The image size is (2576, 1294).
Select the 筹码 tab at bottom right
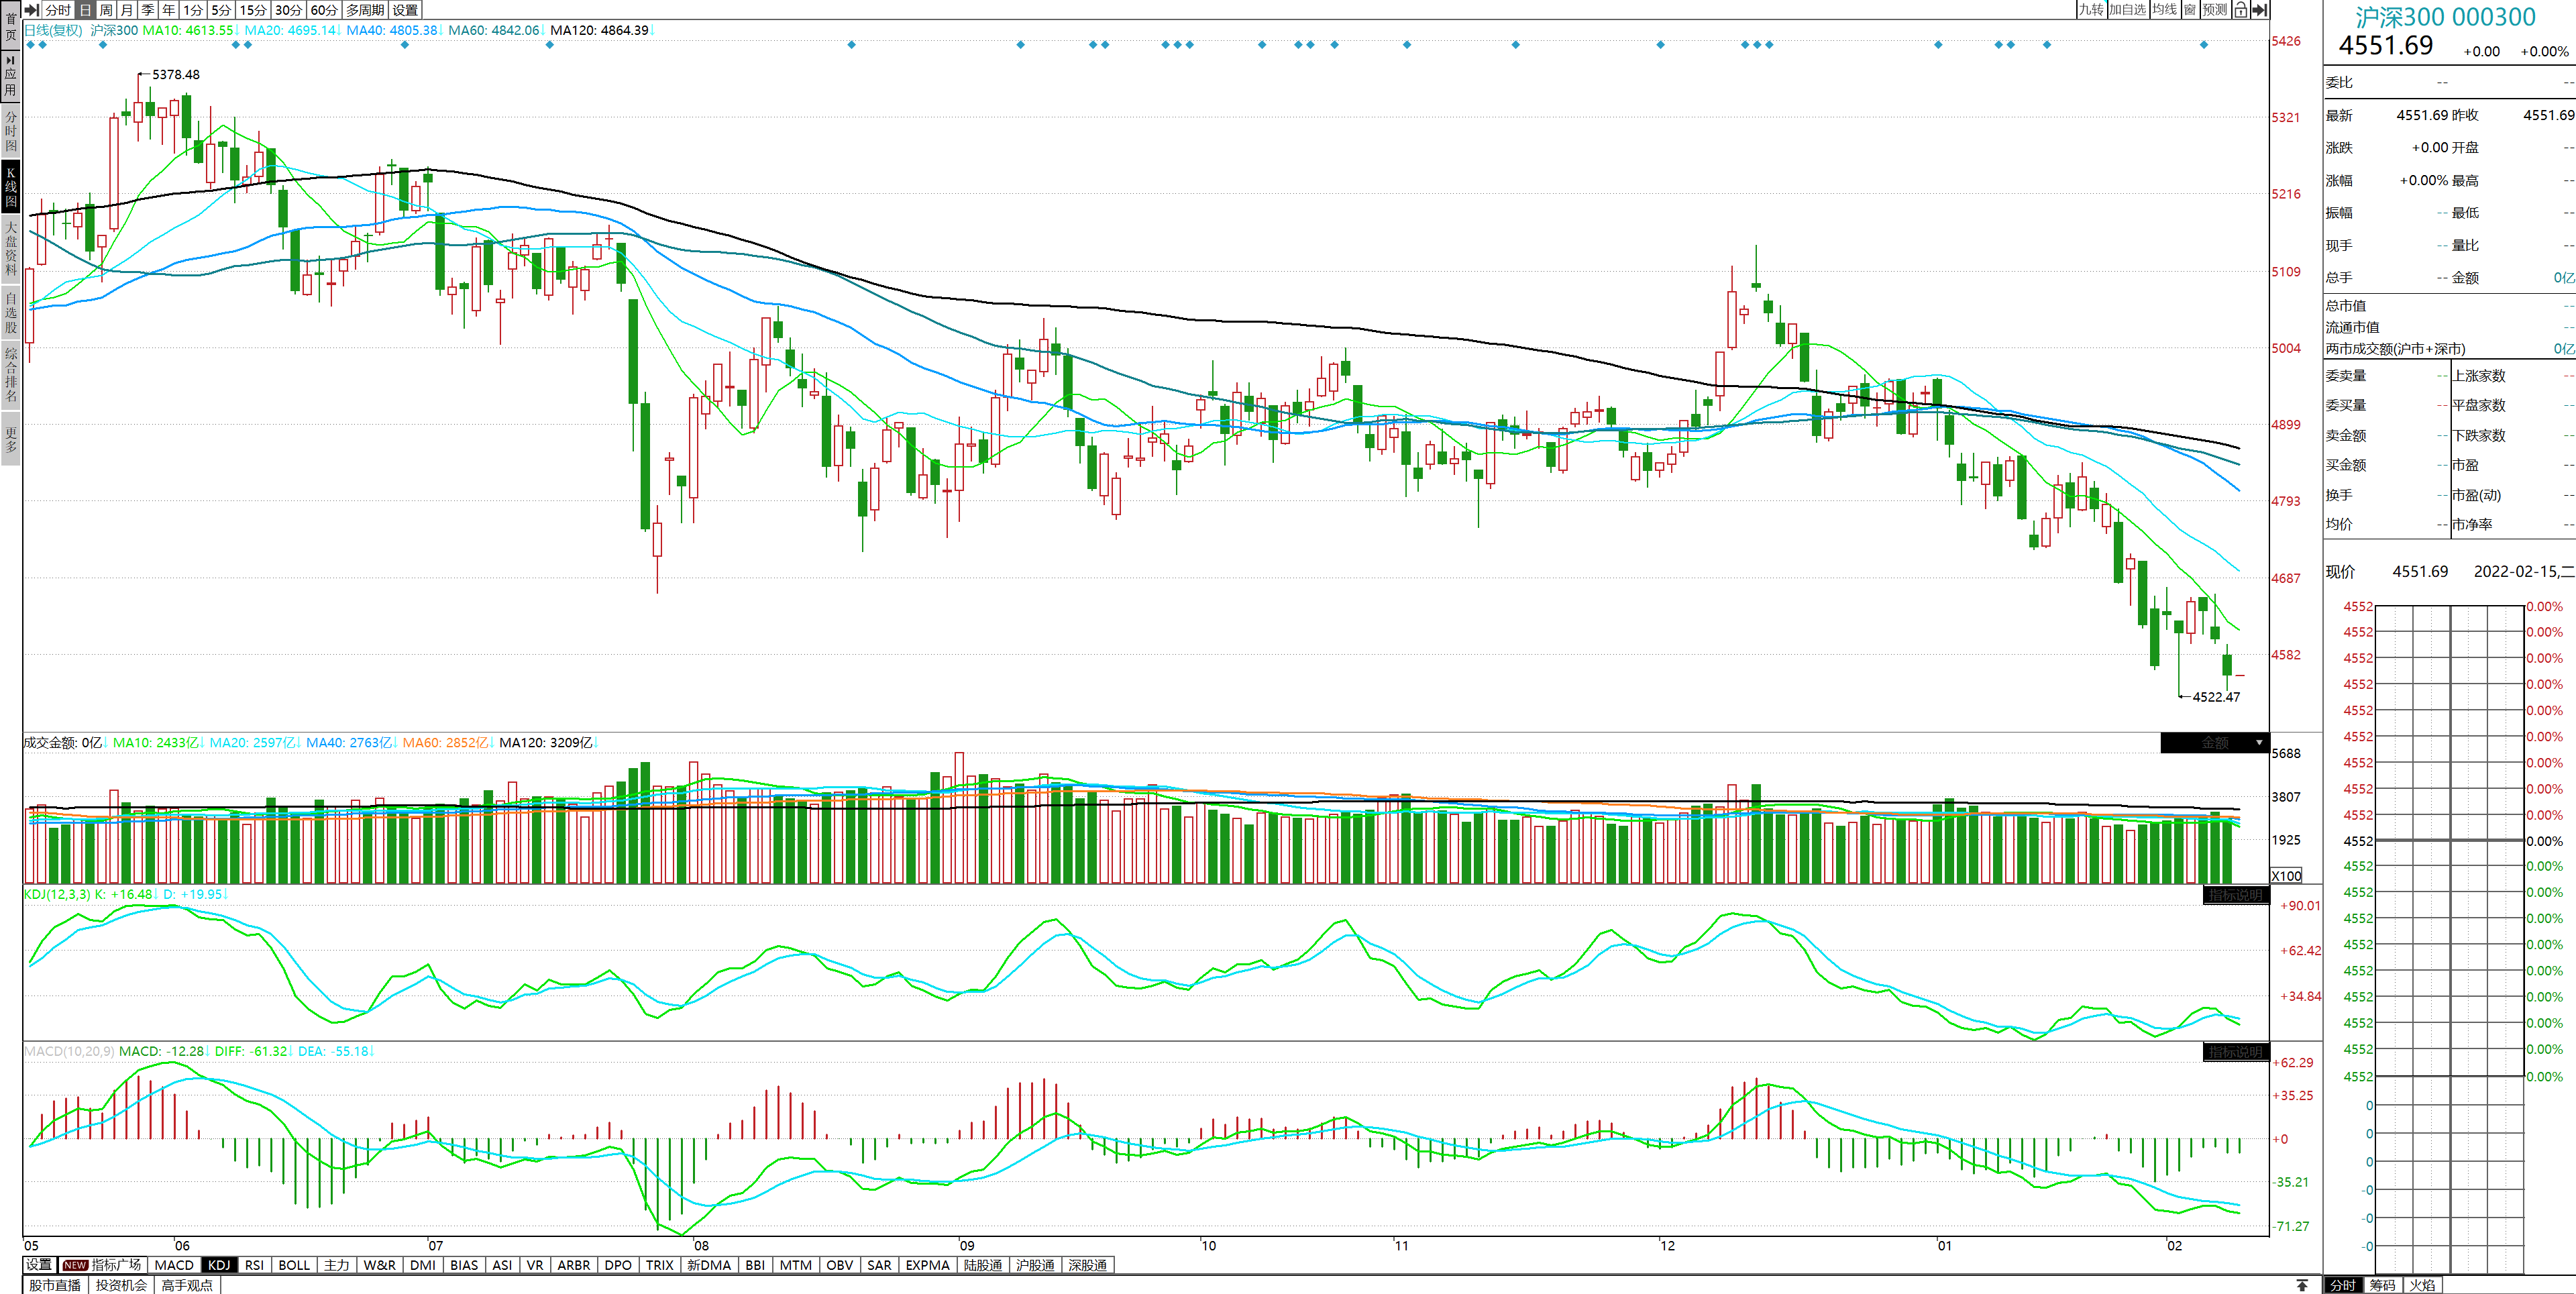tap(2382, 1285)
